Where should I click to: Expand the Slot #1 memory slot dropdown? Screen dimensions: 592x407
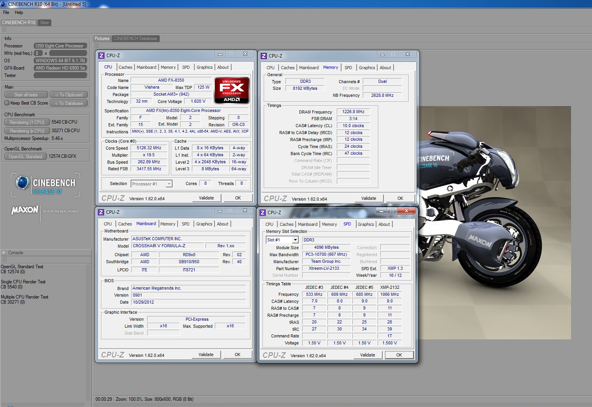(295, 240)
